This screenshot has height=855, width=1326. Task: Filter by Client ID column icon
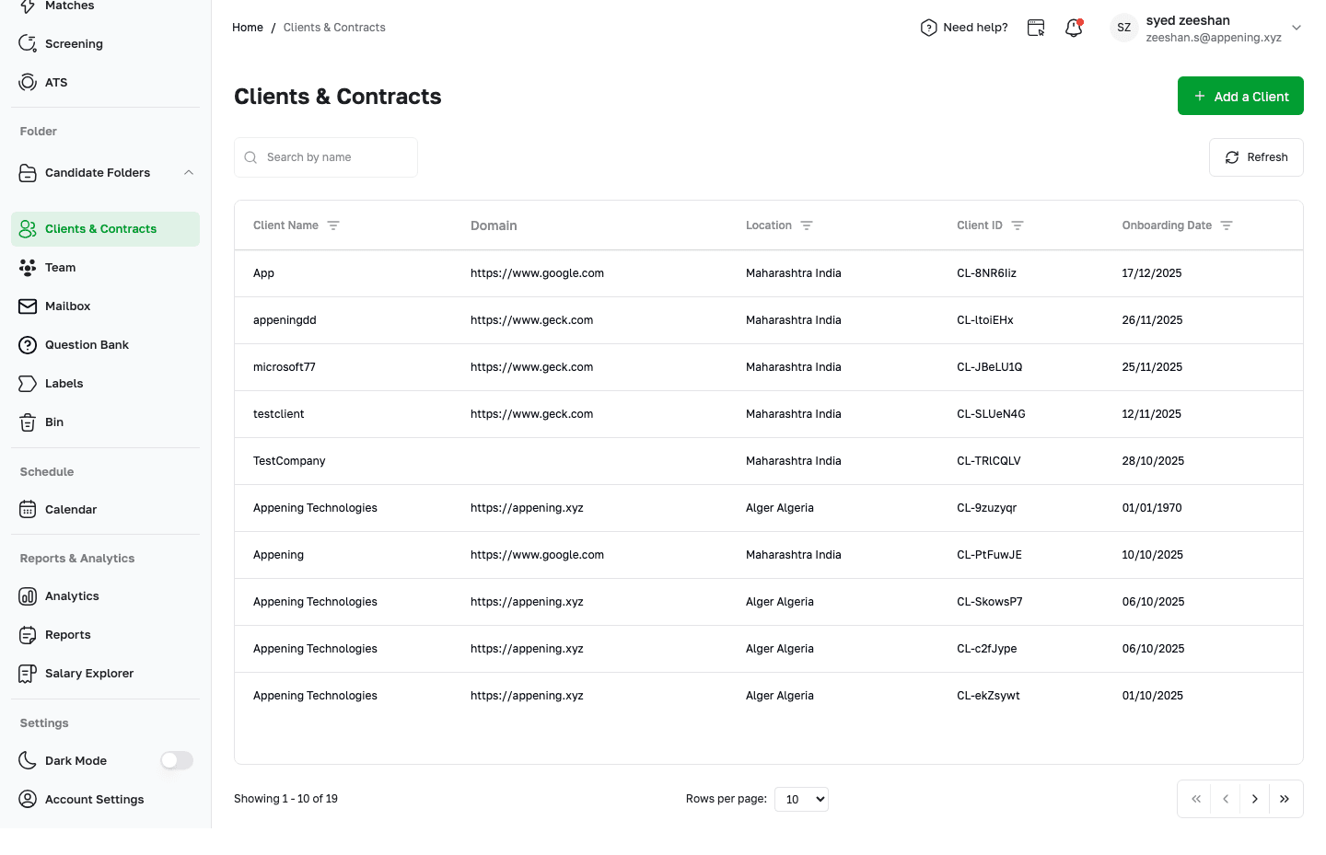point(1018,225)
